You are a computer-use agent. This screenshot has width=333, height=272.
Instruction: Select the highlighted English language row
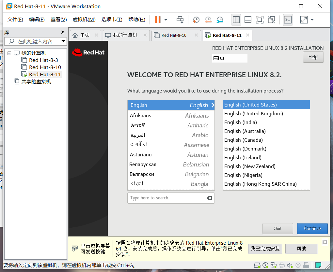pyautogui.click(x=171, y=105)
